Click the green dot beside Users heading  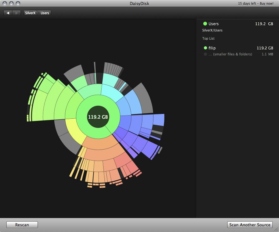point(205,24)
